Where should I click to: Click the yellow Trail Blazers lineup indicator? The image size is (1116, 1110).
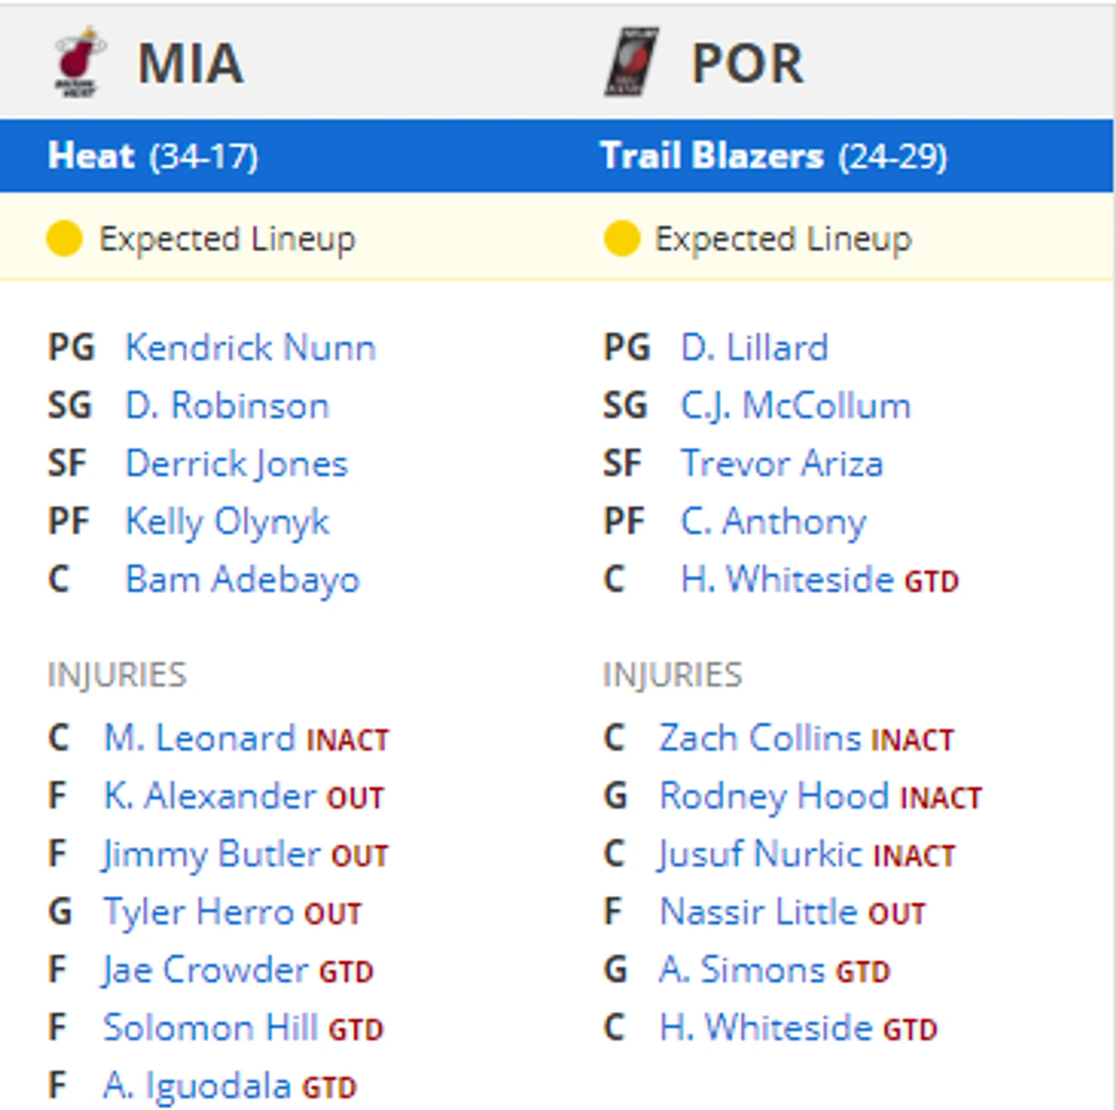coord(621,239)
